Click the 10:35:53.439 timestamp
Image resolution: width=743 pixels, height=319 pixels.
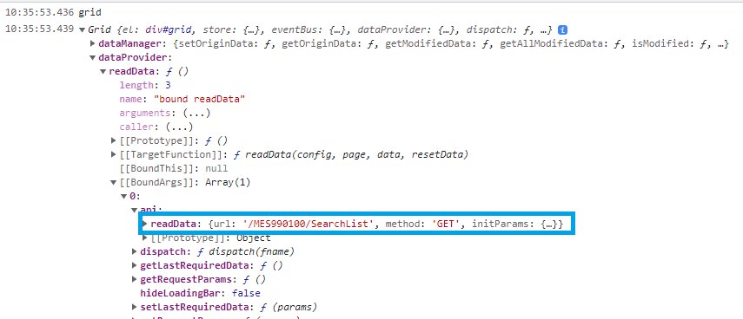tap(39, 29)
